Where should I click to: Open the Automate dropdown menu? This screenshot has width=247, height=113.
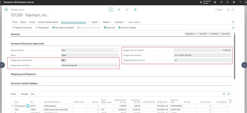120,22
